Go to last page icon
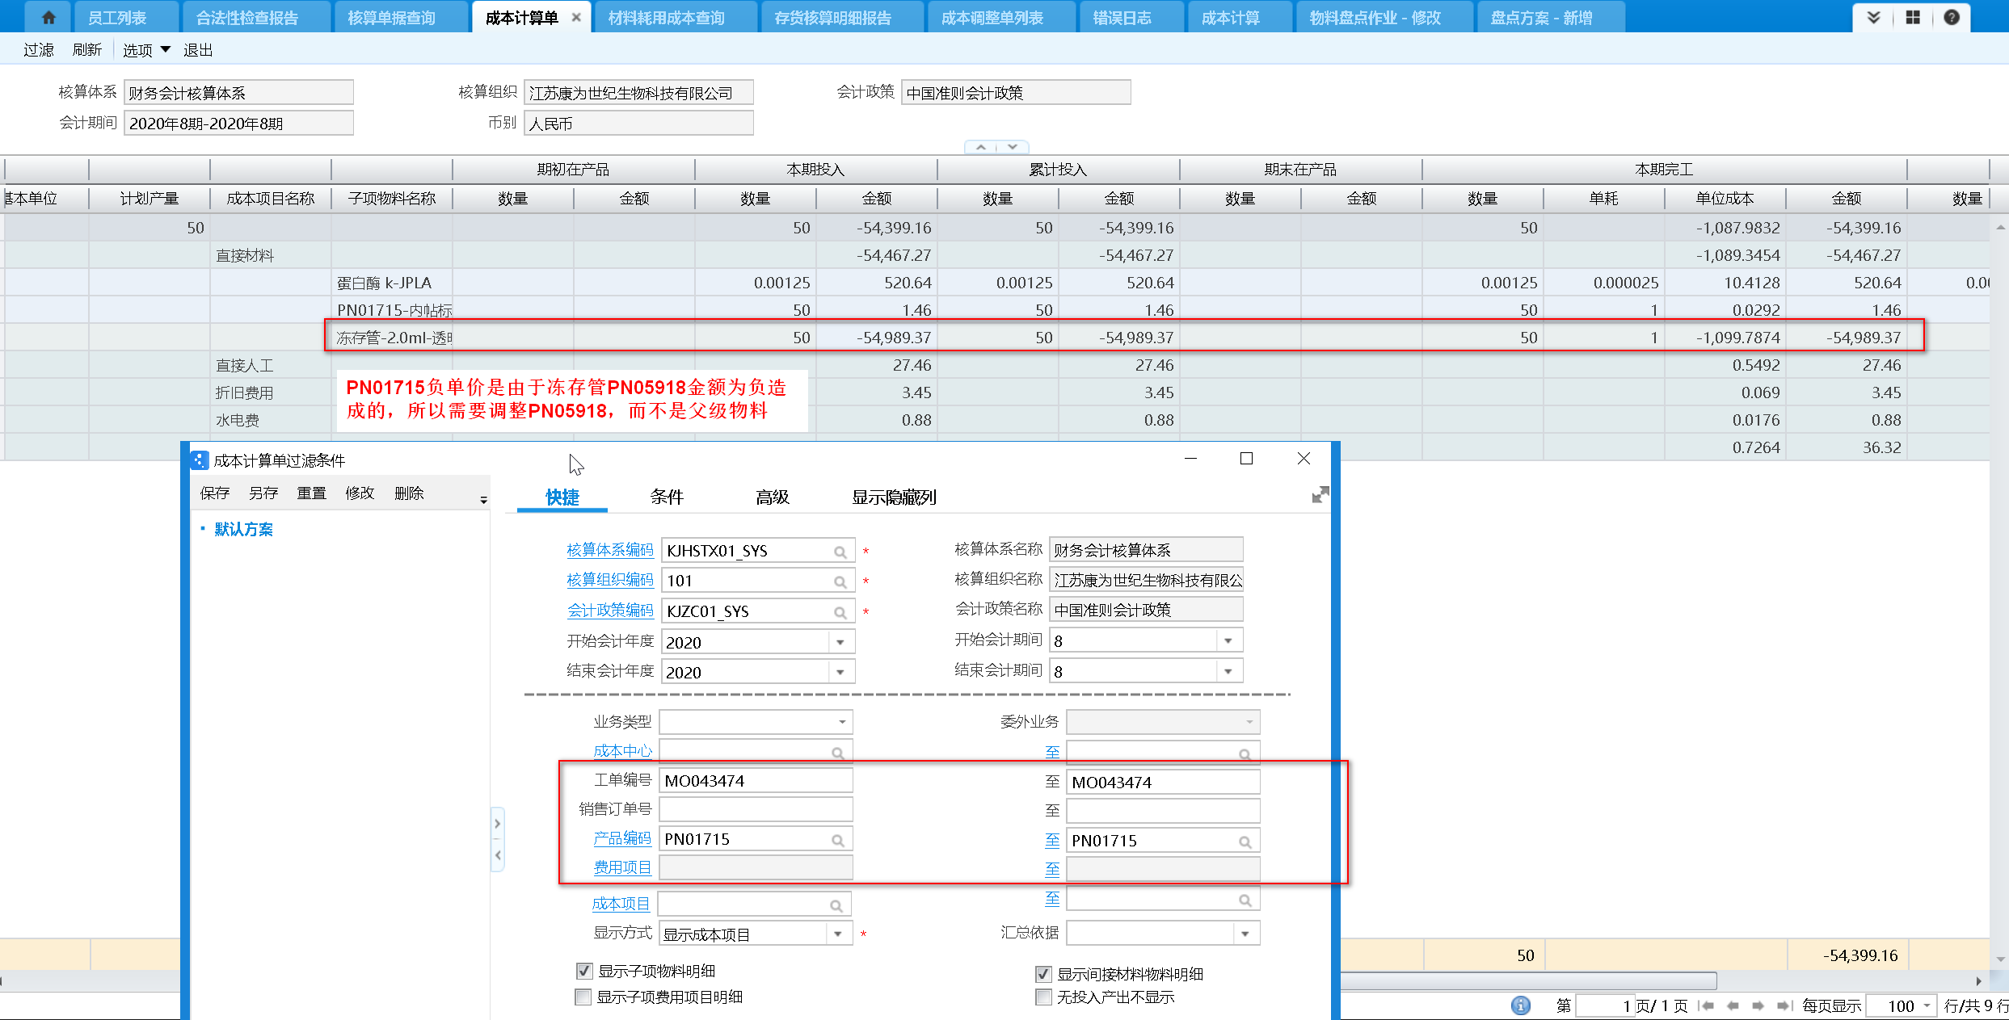This screenshot has width=2009, height=1020. coord(1784,1005)
